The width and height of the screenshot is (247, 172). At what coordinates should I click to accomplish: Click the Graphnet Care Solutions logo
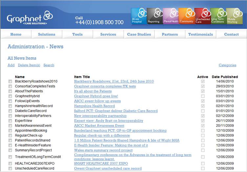click(30, 17)
